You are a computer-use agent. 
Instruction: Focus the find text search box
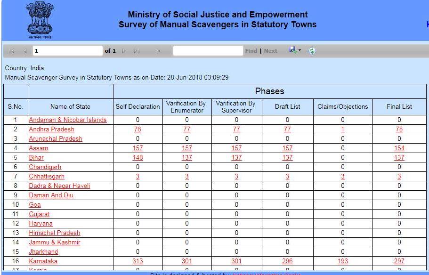pos(208,51)
